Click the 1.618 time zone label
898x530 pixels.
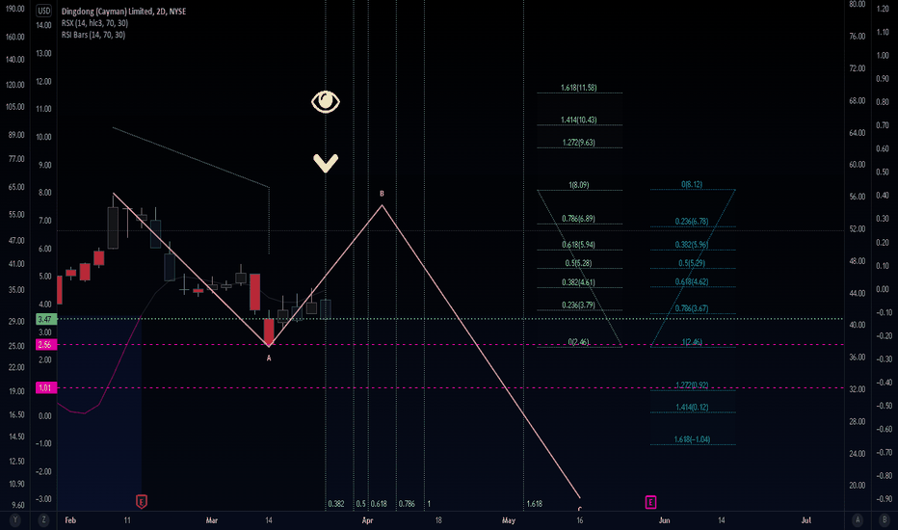click(x=535, y=504)
